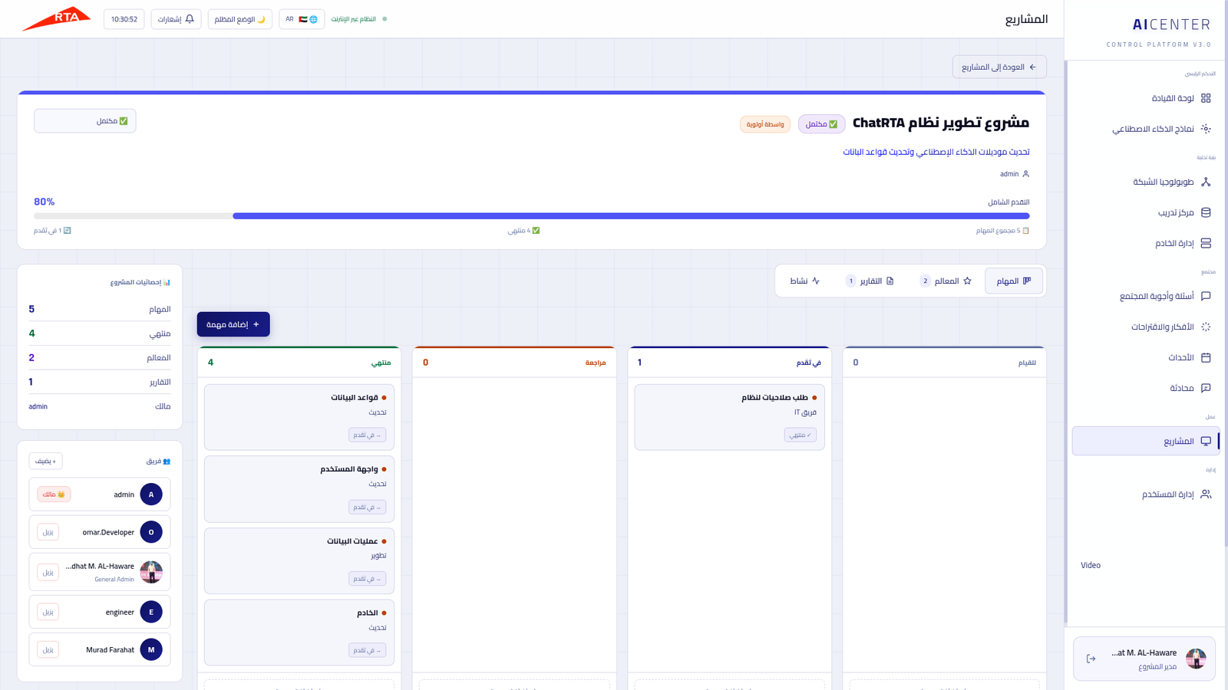Click the green online status dot
The width and height of the screenshot is (1228, 690).
coord(385,19)
